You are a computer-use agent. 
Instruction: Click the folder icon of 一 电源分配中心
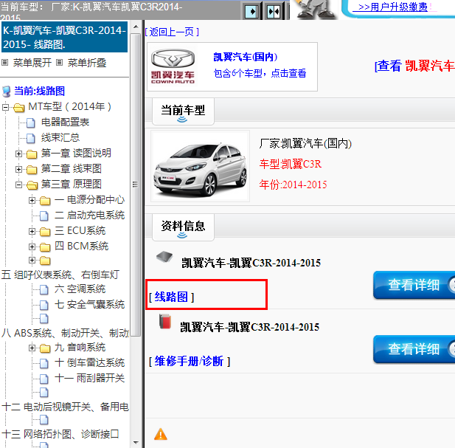pyautogui.click(x=45, y=201)
